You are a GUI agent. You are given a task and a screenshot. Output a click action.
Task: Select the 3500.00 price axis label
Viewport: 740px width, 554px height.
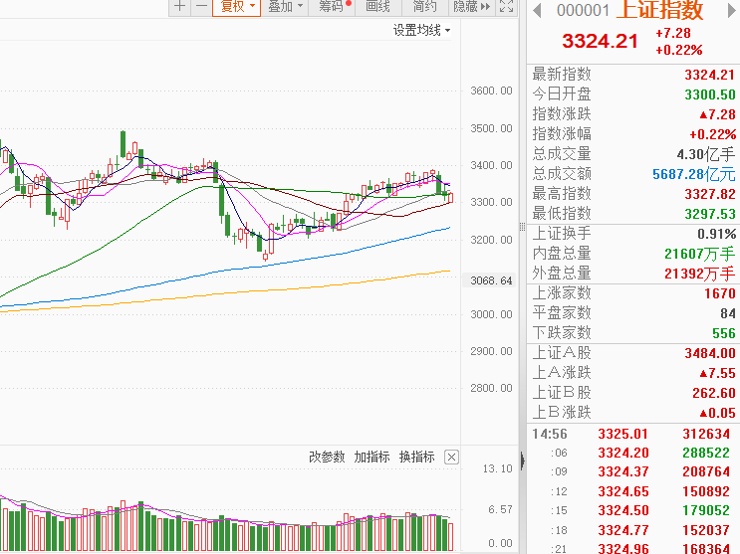click(x=491, y=128)
